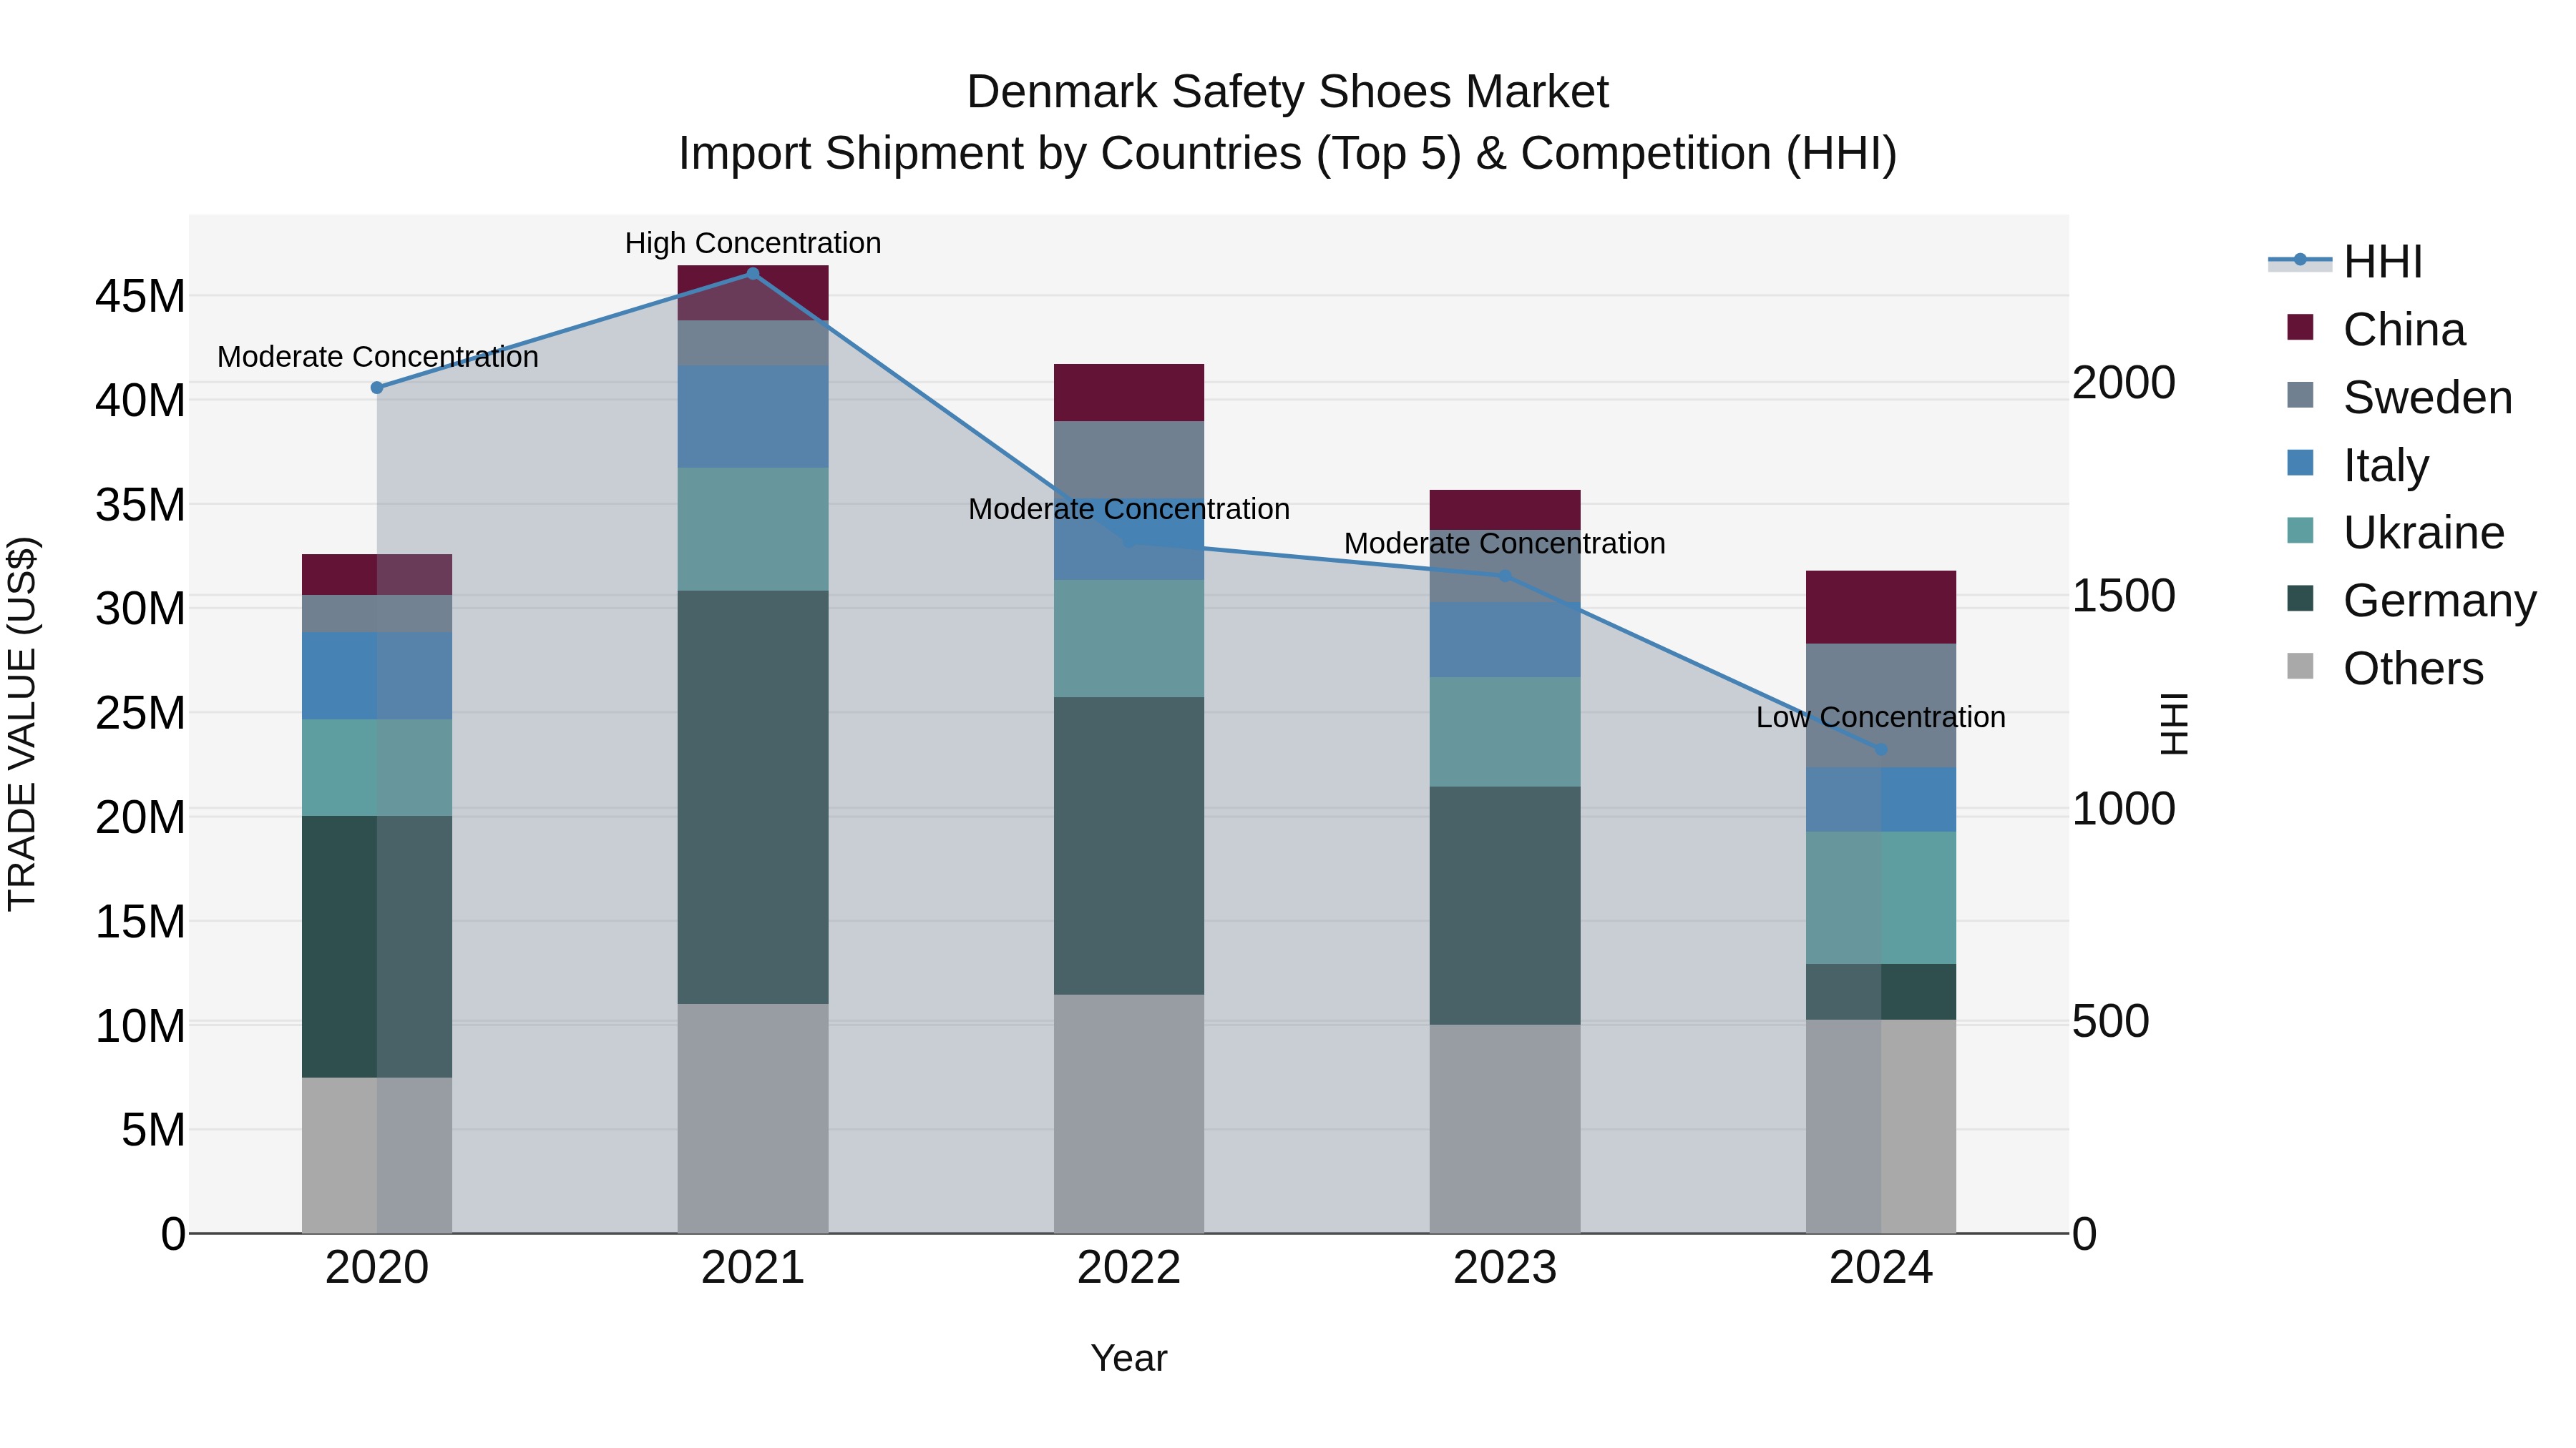Select the 2021 Ukraine bar segment
The image size is (2576, 1448).
coord(753,530)
